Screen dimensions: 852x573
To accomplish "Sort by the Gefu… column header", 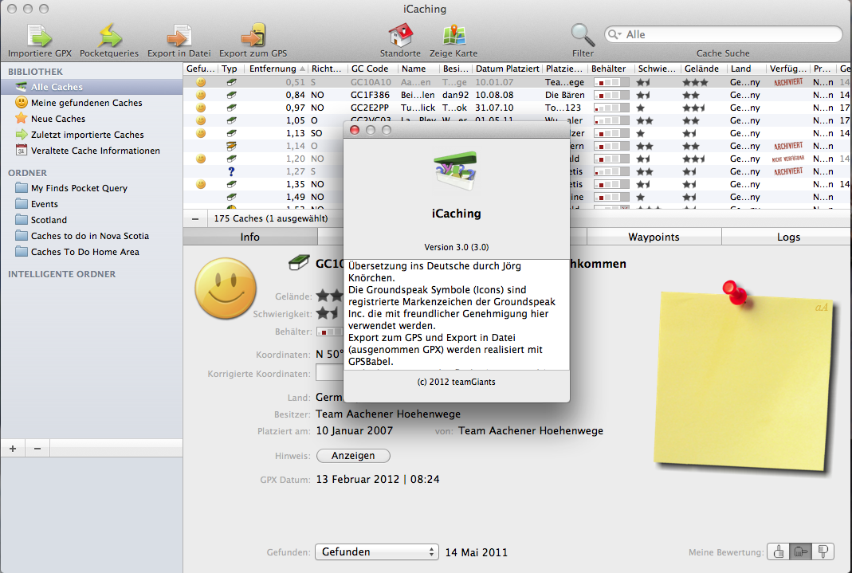I will (201, 69).
